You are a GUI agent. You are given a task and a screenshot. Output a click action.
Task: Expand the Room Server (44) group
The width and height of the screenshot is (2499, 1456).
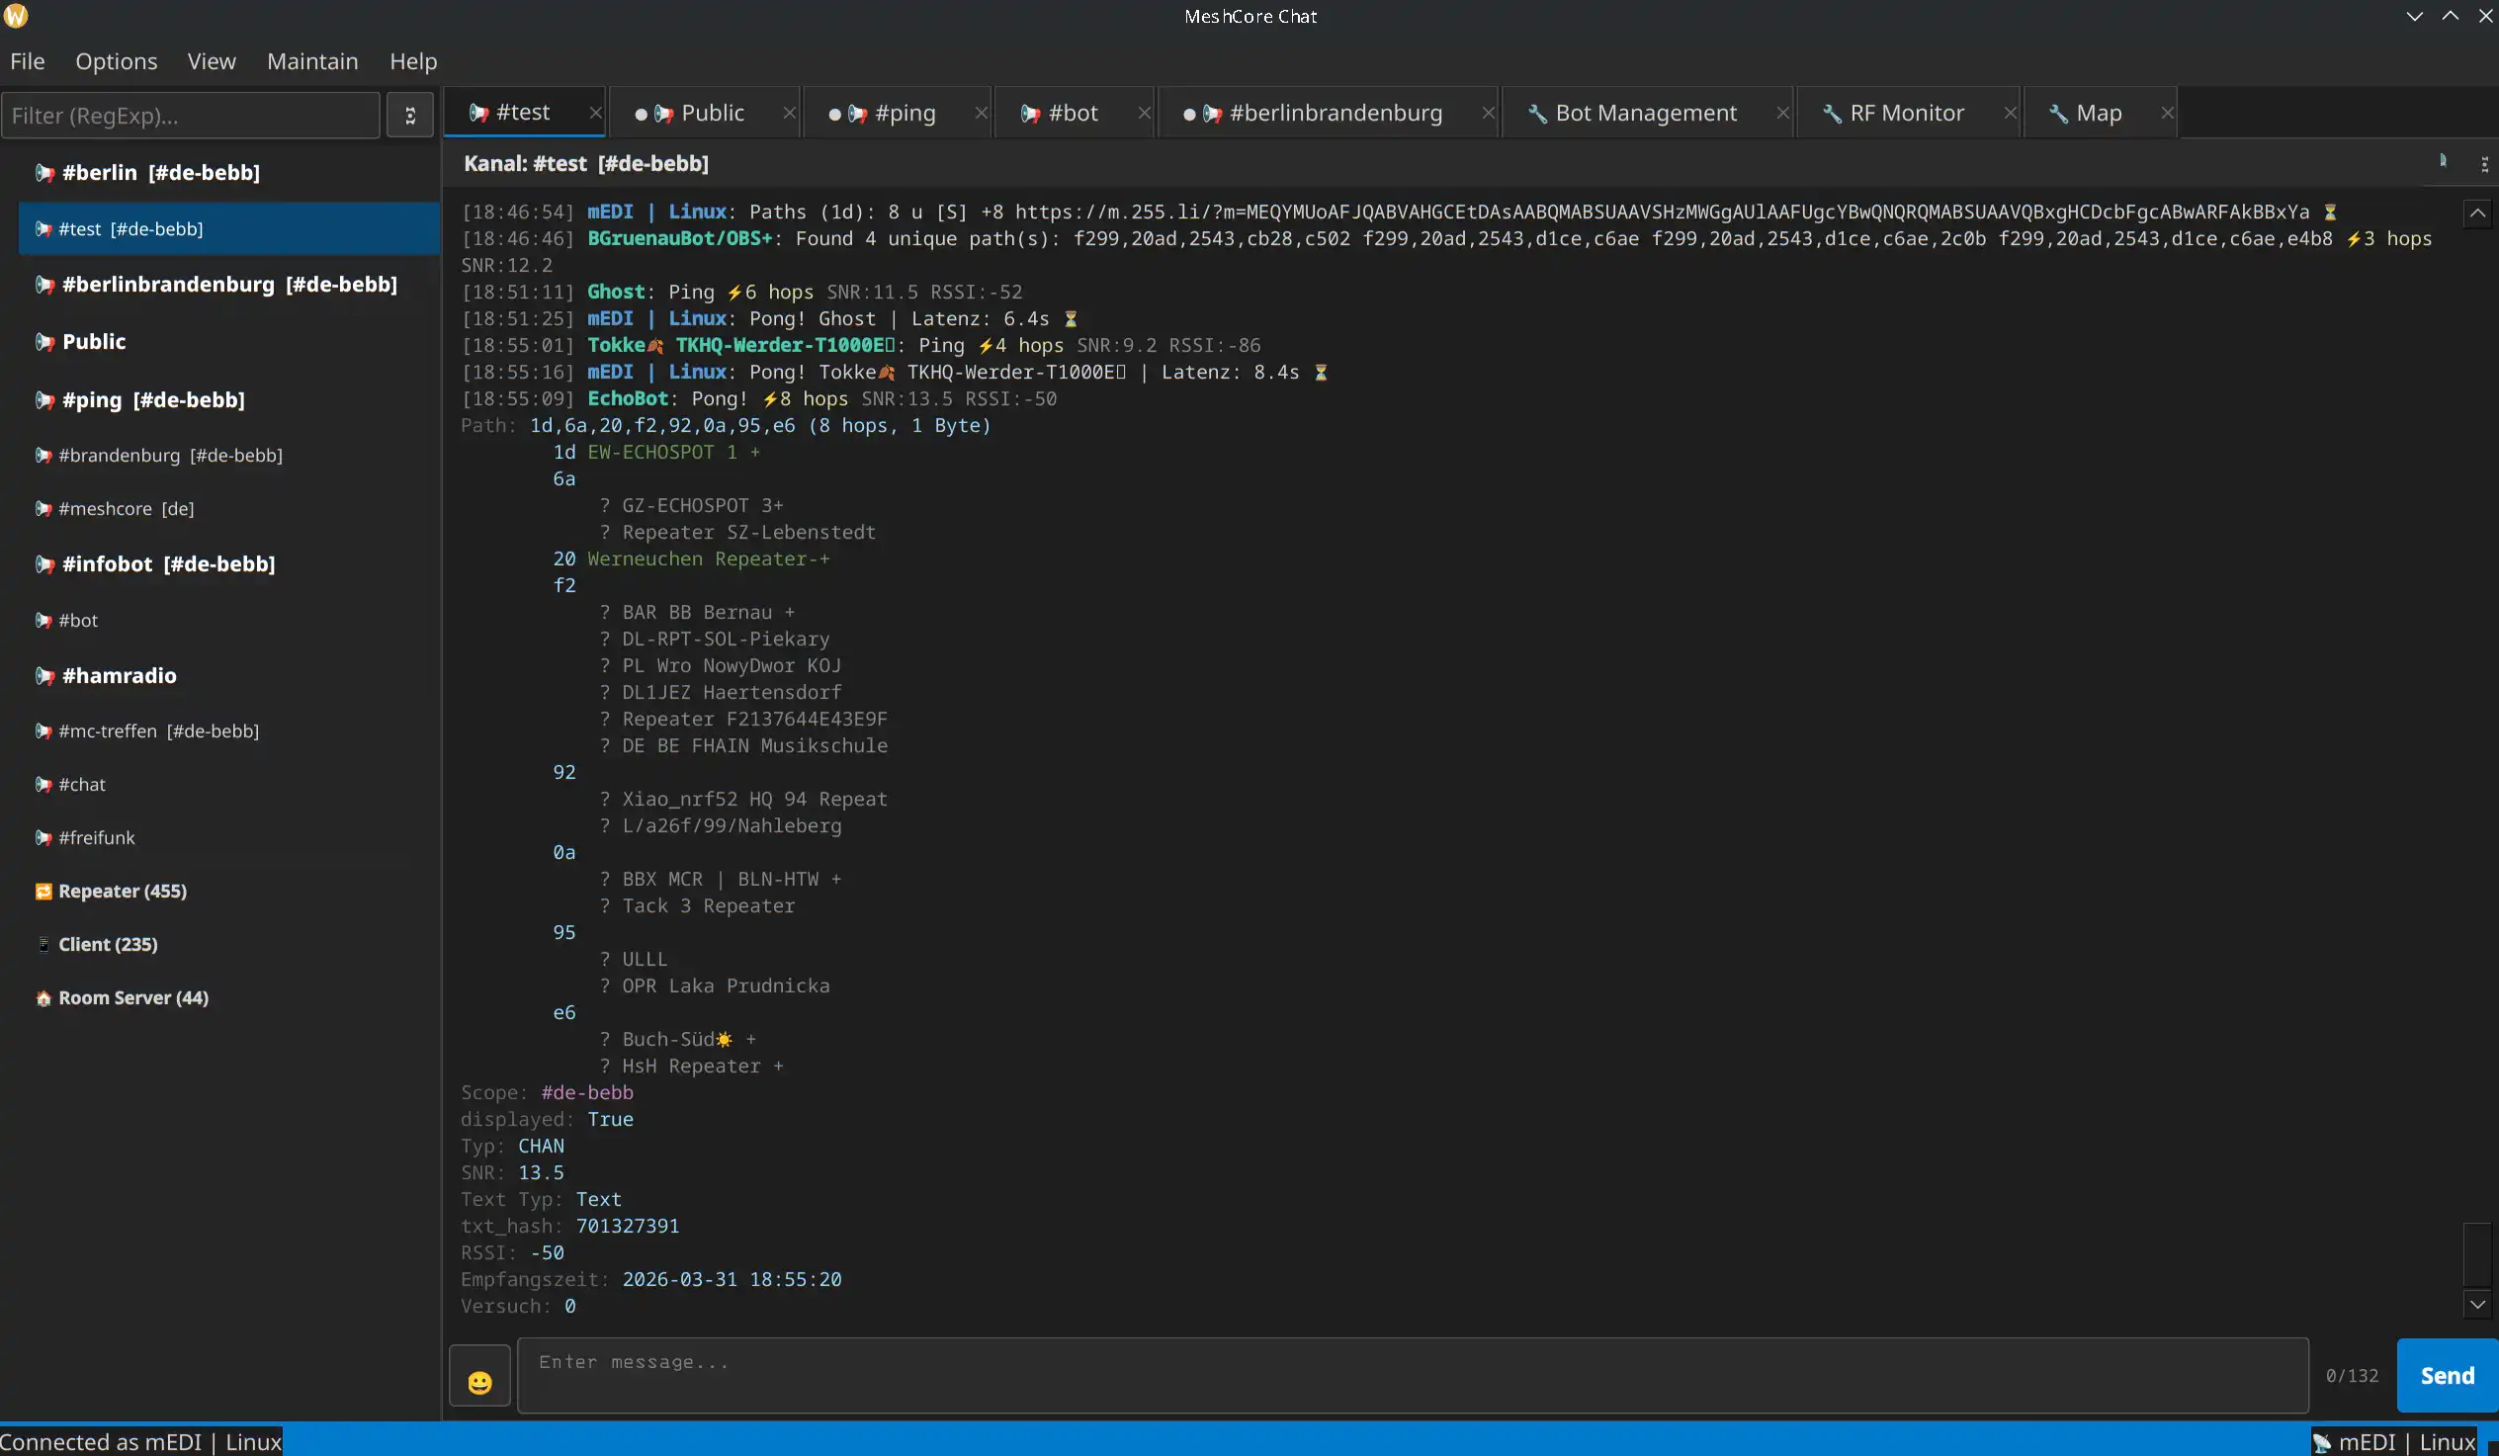click(x=132, y=997)
